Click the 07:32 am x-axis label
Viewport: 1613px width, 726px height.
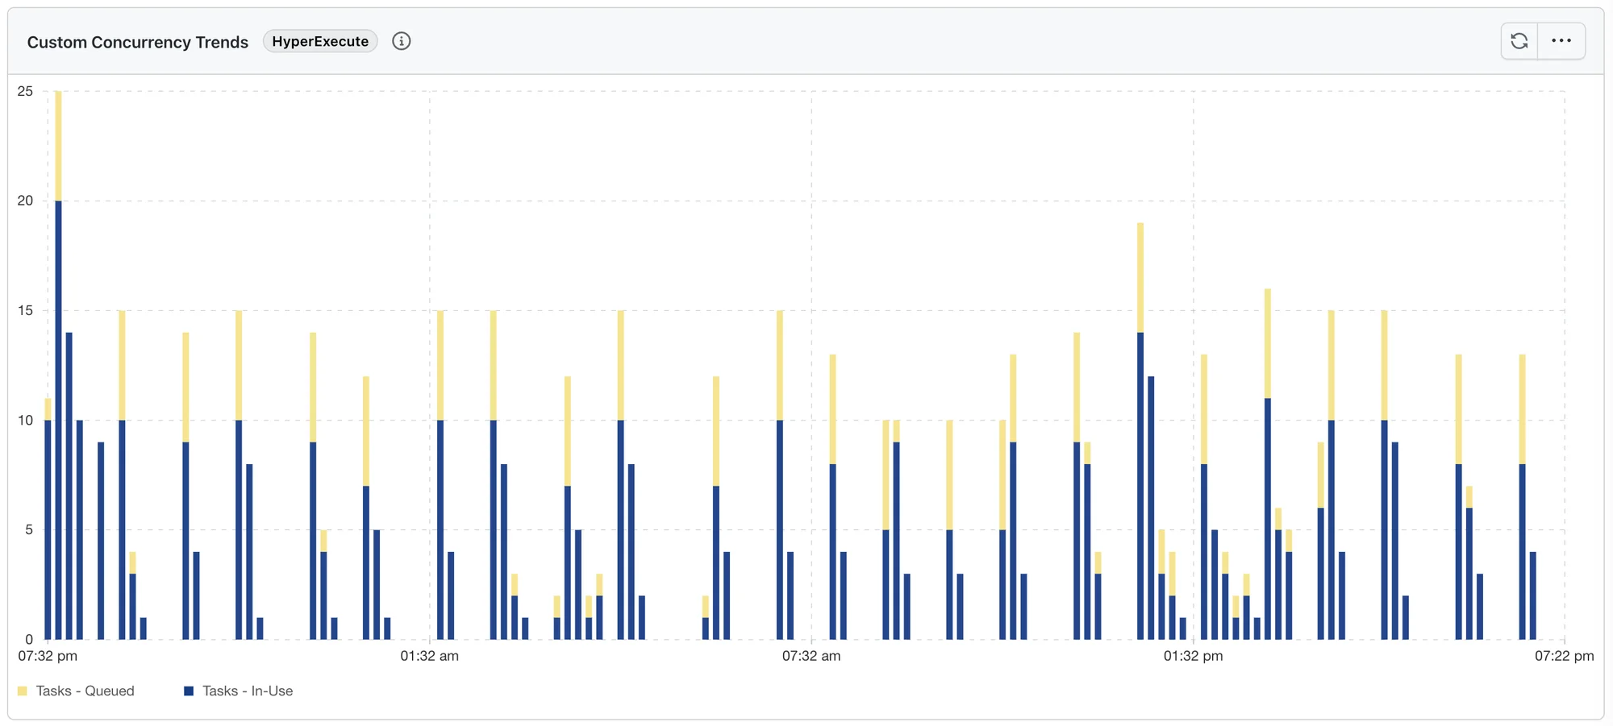tap(811, 656)
